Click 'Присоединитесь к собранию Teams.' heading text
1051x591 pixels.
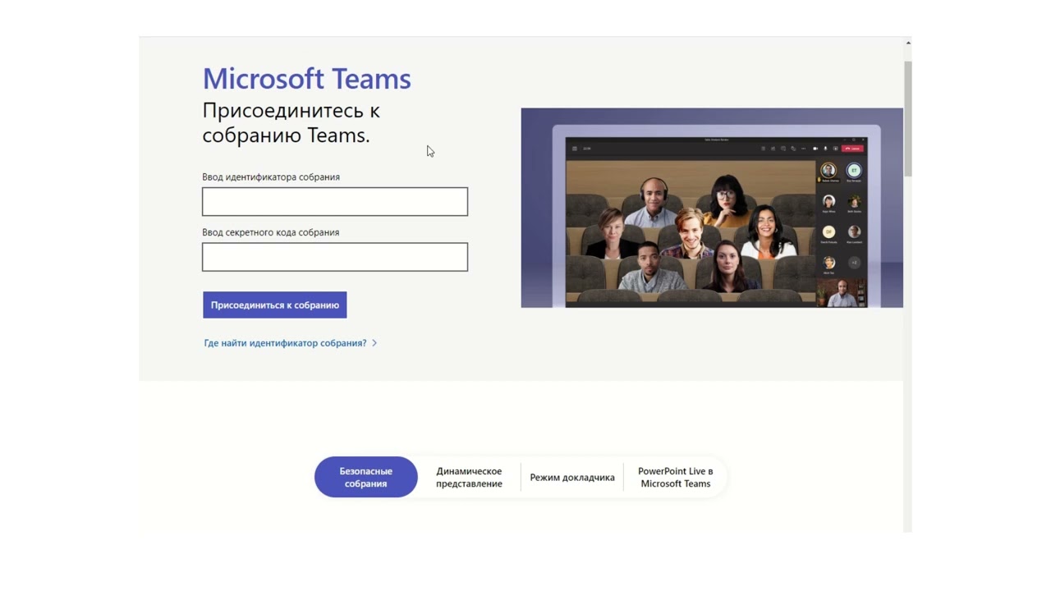[291, 122]
